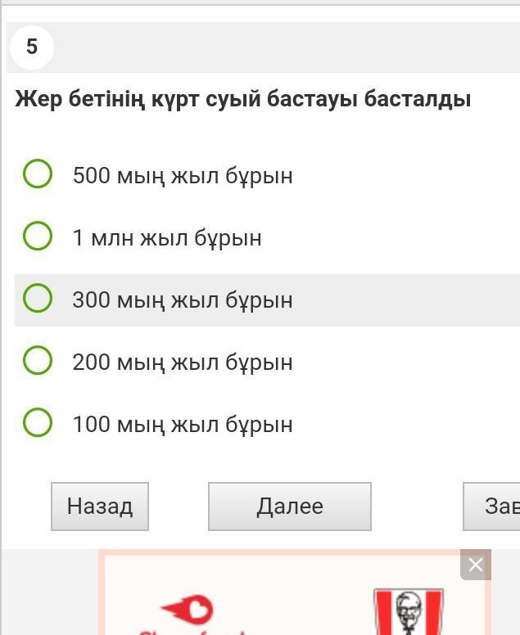Click the gray header bar beside number 5
The height and width of the screenshot is (635, 520).
point(287,47)
